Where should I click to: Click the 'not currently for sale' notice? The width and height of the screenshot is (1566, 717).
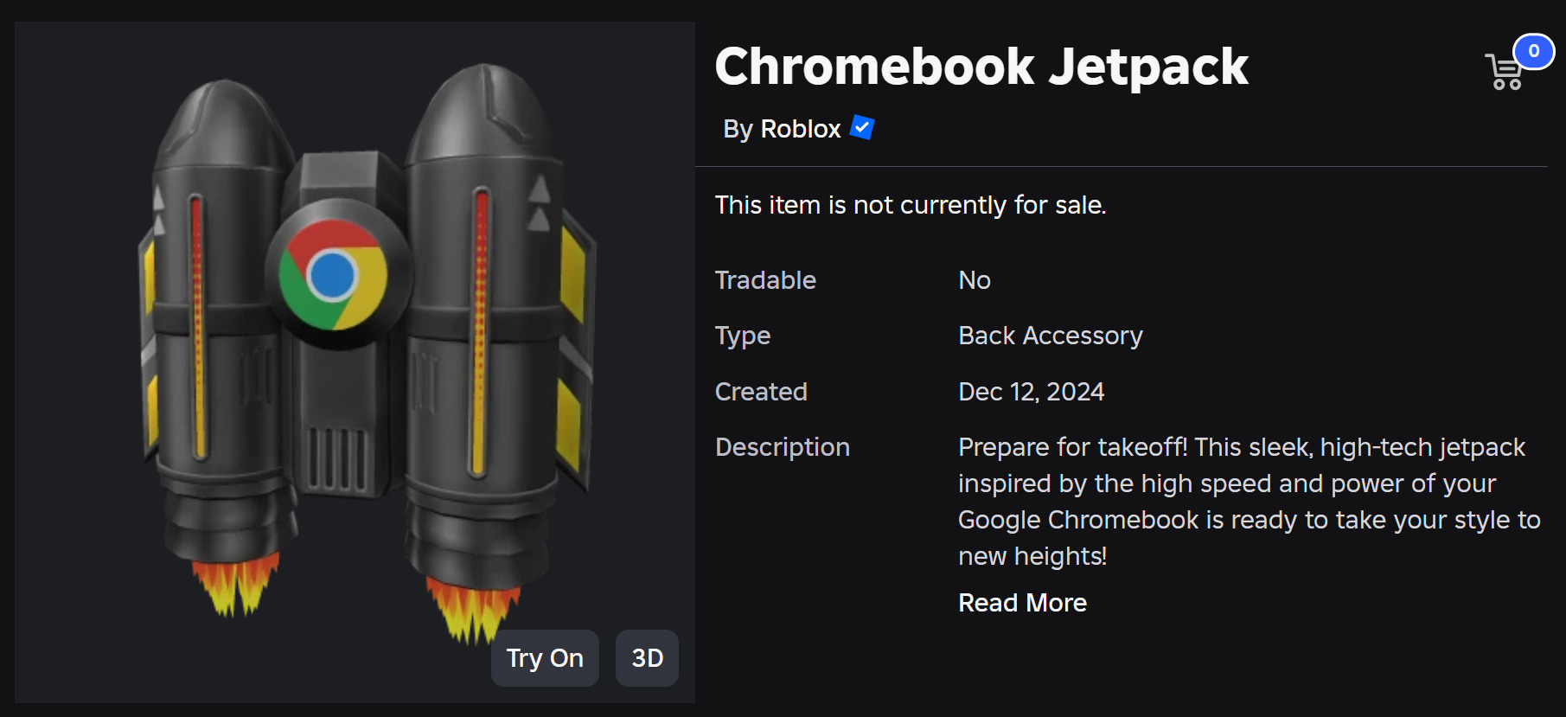point(911,205)
